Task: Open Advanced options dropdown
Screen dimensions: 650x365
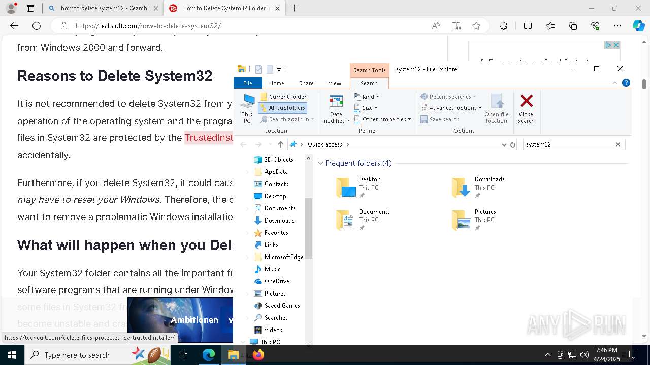Action: [451, 108]
